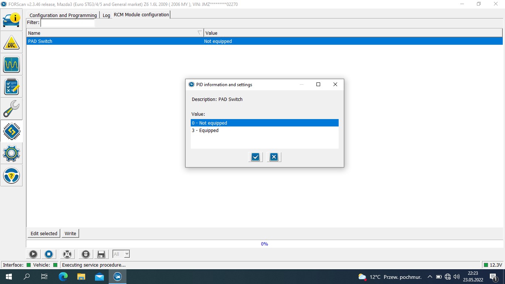The height and width of the screenshot is (284, 505).
Task: Open the settings gear section
Action: click(11, 153)
